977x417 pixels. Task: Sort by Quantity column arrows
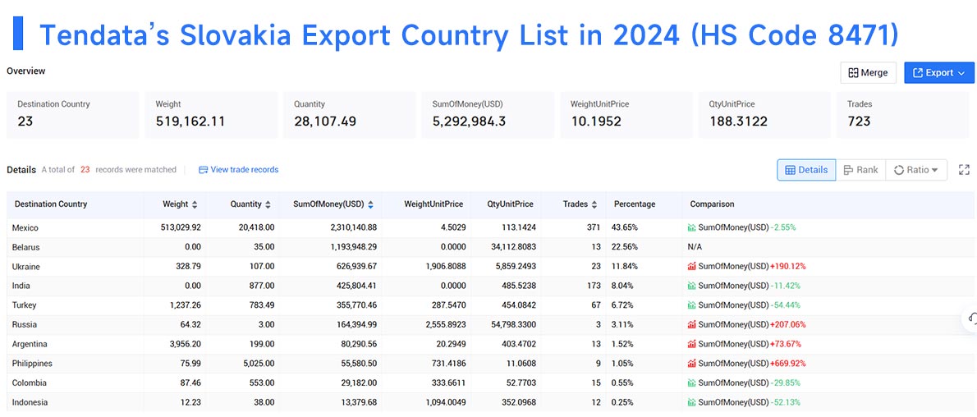pos(268,204)
